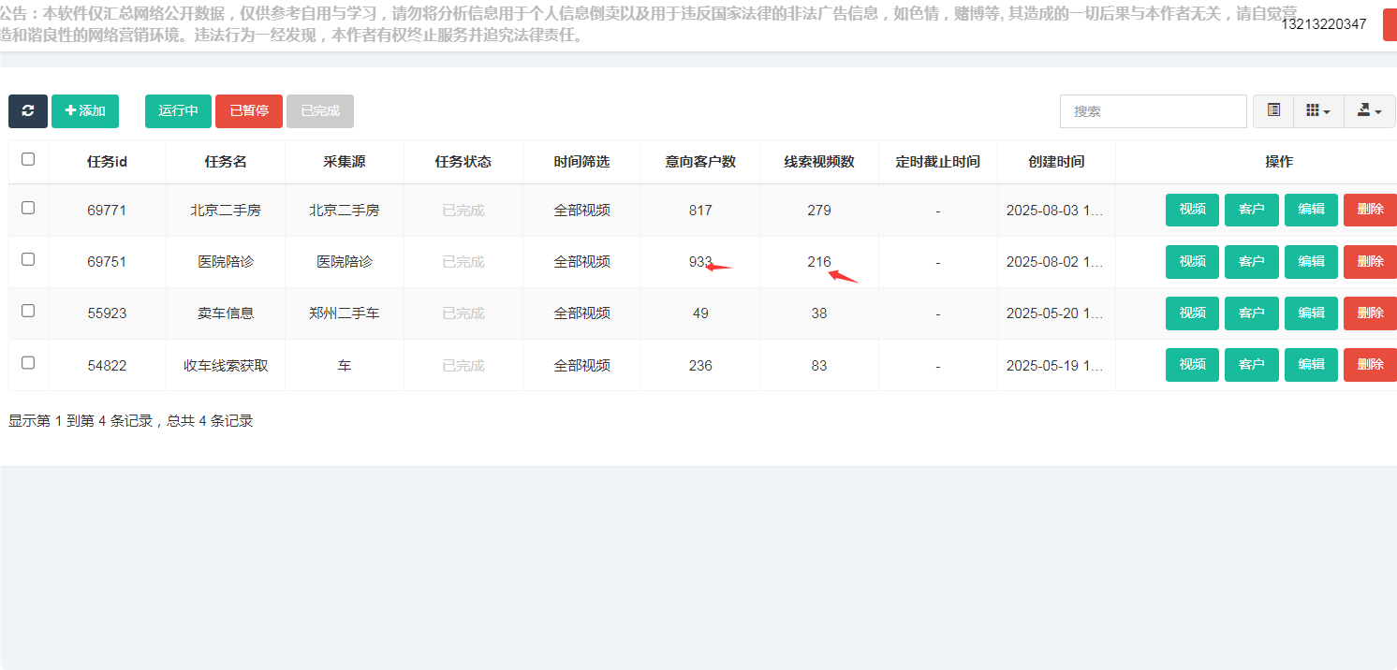Click the 定时截止时间 column header
This screenshot has height=670, width=1397.
(x=938, y=162)
